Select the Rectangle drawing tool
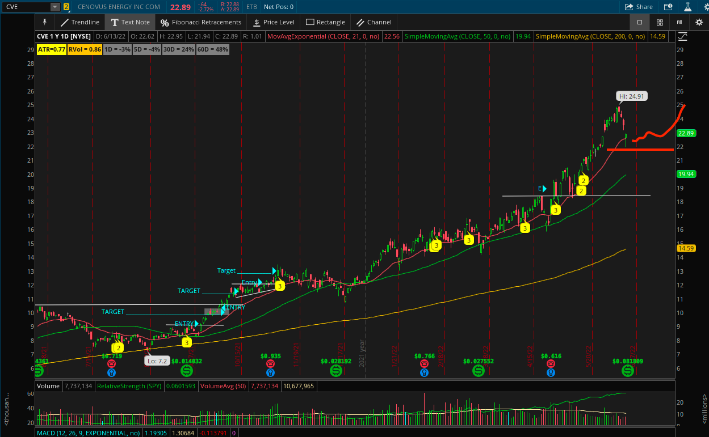This screenshot has height=437, width=709. point(325,22)
